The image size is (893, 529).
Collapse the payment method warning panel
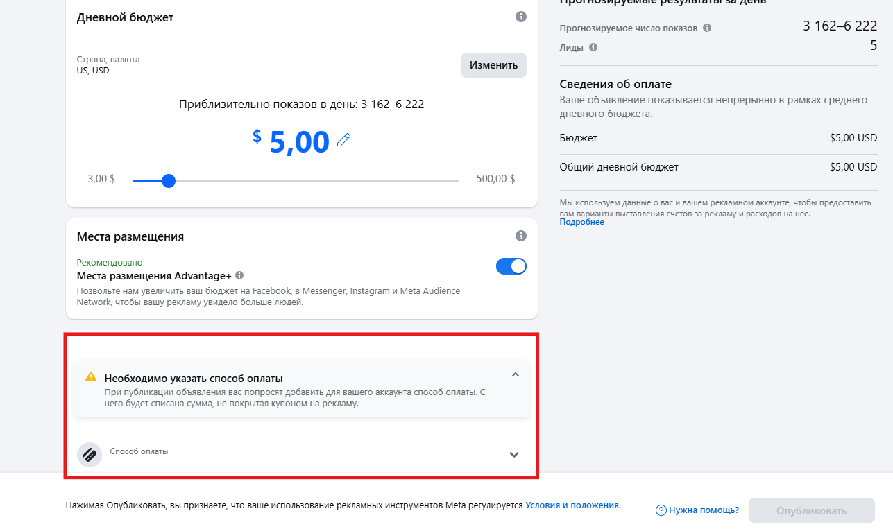pyautogui.click(x=516, y=374)
